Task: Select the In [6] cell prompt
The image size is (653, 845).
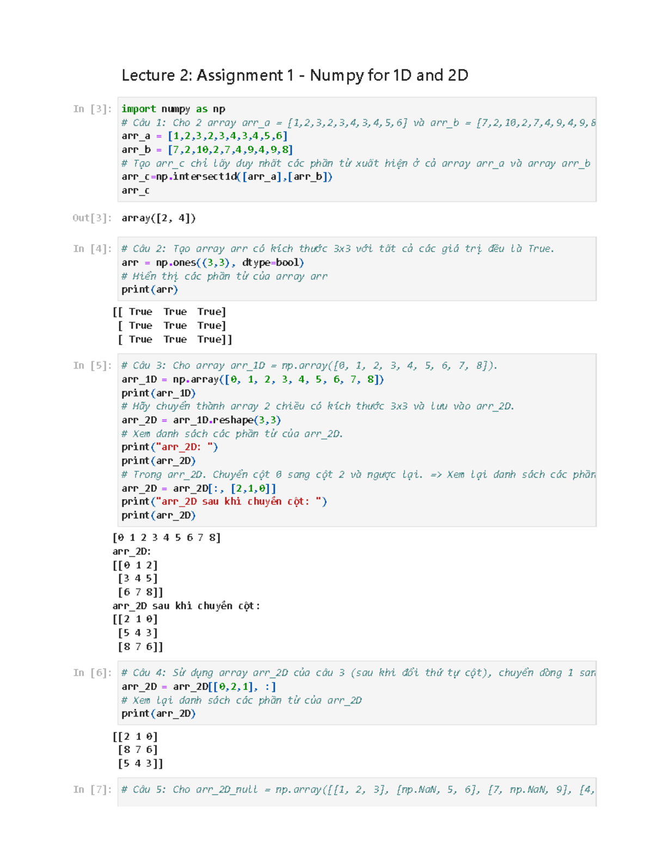Action: click(x=93, y=673)
